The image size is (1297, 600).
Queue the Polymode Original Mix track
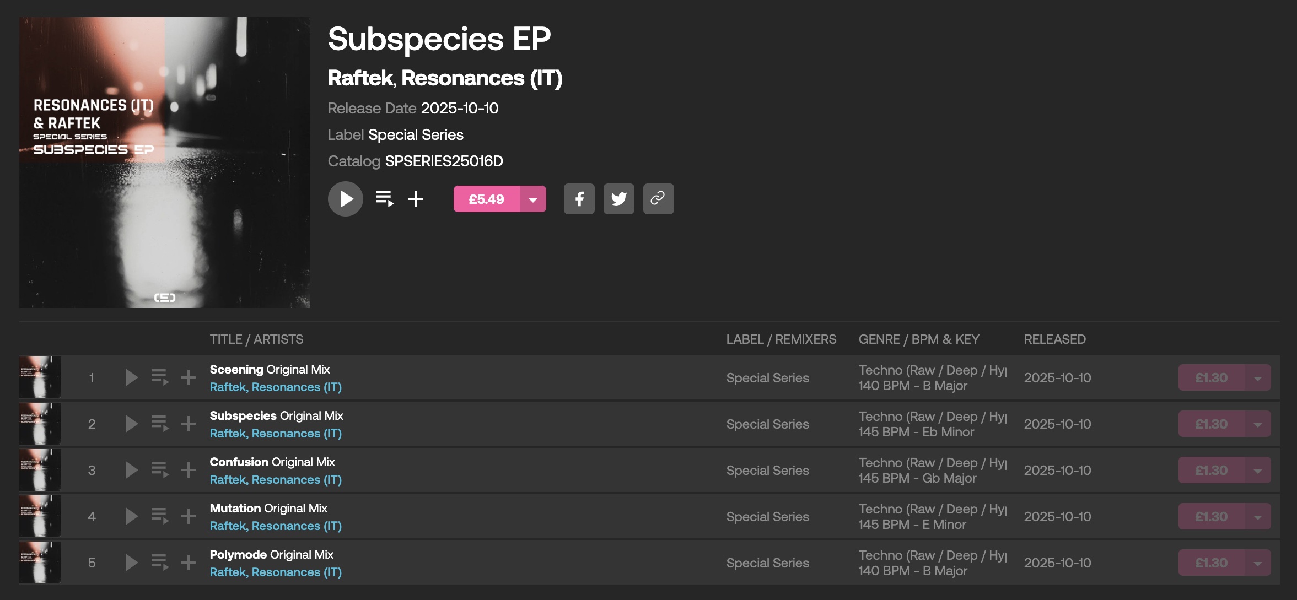click(160, 563)
